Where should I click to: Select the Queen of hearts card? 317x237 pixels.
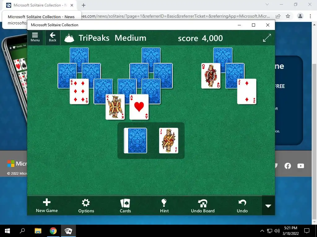[211, 76]
